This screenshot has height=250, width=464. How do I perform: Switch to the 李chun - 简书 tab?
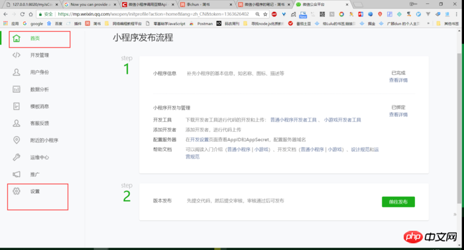(x=206, y=5)
